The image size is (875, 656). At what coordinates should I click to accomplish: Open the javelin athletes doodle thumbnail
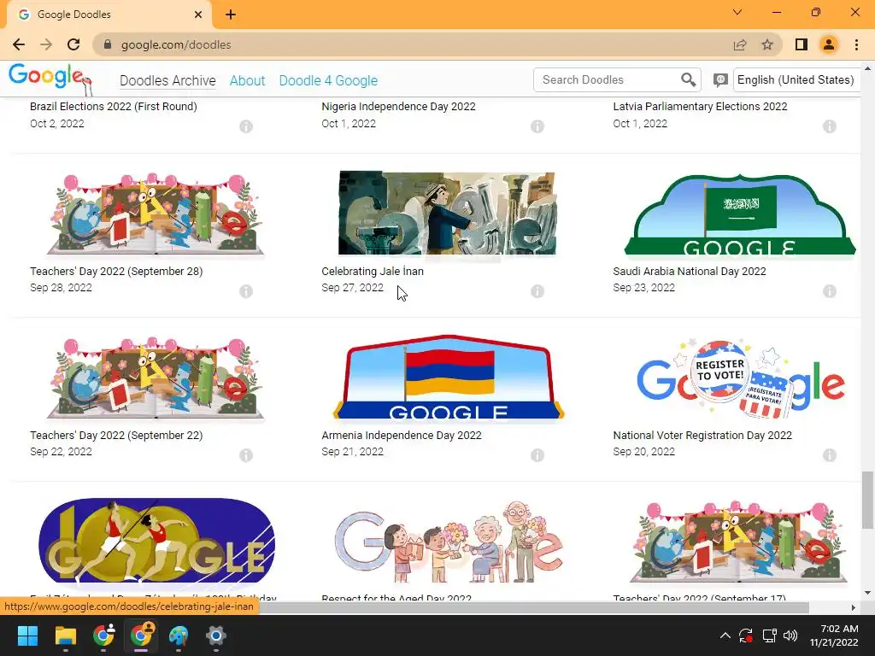[x=156, y=541]
